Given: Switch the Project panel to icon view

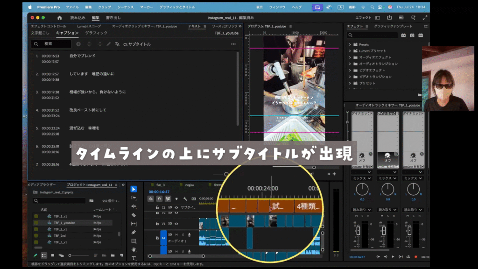Looking at the screenshot, I should click(52, 255).
